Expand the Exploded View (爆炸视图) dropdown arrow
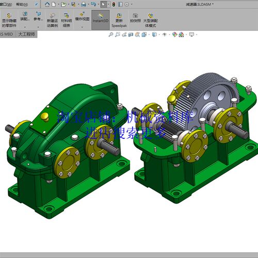The image size is (258, 258). [82, 27]
